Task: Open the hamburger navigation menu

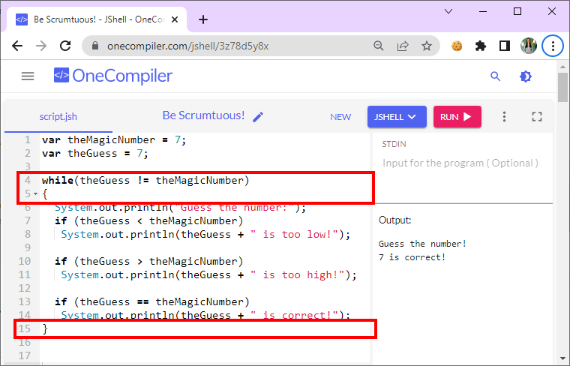Action: click(28, 76)
